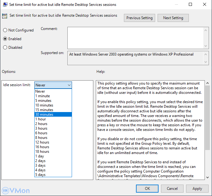Screen dimensions: 212x196
Task: Choose 30 minutes from the list
Action: pyautogui.click(x=44, y=115)
